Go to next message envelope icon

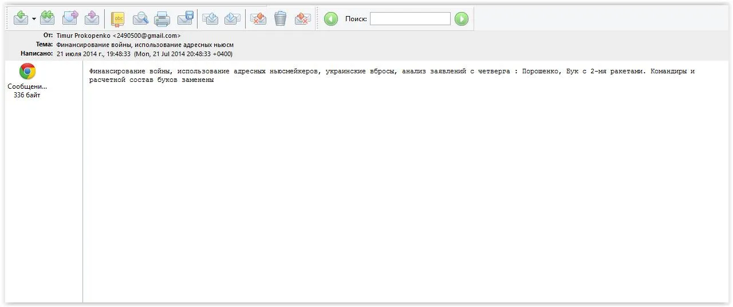coord(232,19)
